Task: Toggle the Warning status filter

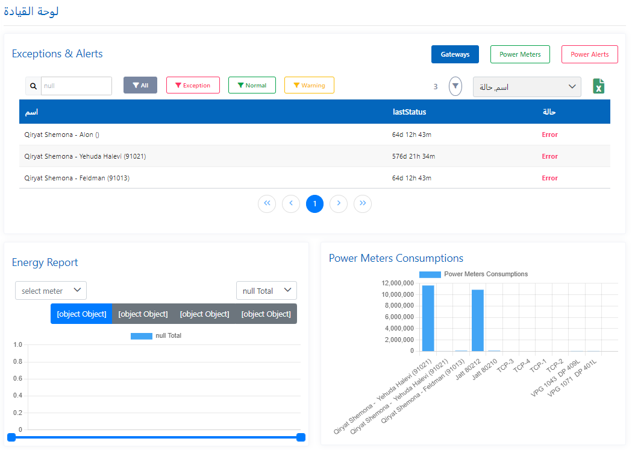Action: click(309, 85)
